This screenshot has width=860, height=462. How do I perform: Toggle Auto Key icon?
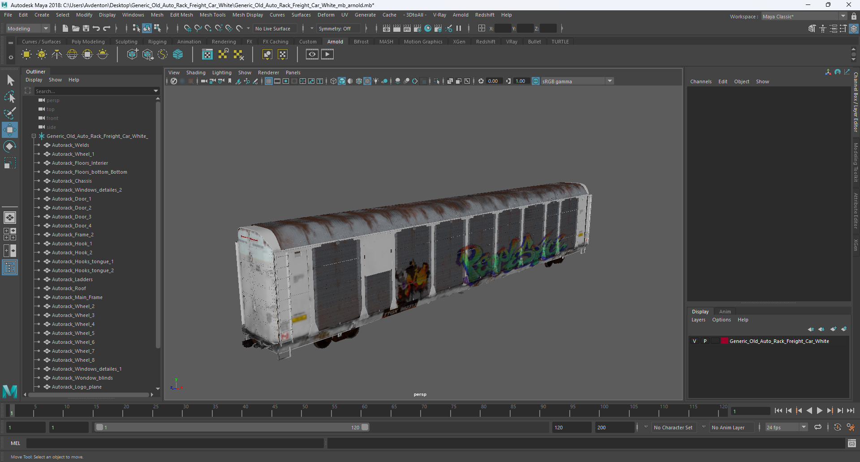[x=838, y=427]
